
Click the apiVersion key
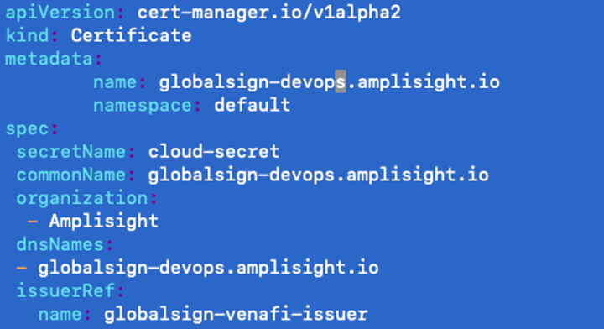60,13
